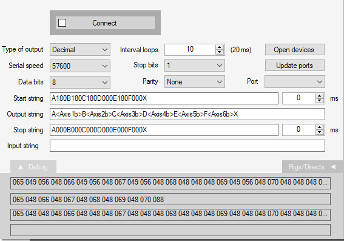This screenshot has height=241, width=344.
Task: Increase the Interval loops value
Action: coord(220,47)
